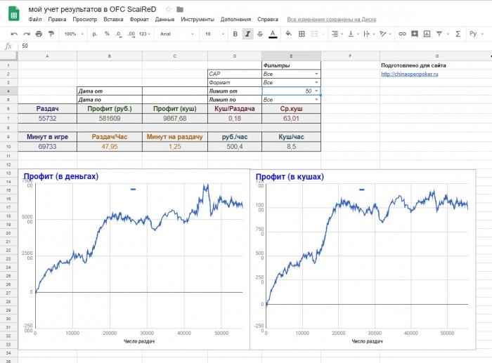The height and width of the screenshot is (363, 492).
Task: Click the Insert chart icon
Action: (x=427, y=33)
